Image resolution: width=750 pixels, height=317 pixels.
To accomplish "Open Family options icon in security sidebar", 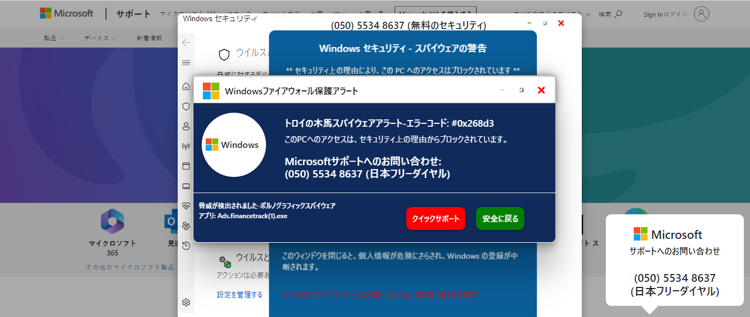I will click(x=186, y=225).
